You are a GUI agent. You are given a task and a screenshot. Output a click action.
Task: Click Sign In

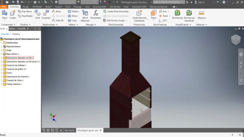coord(200,2)
